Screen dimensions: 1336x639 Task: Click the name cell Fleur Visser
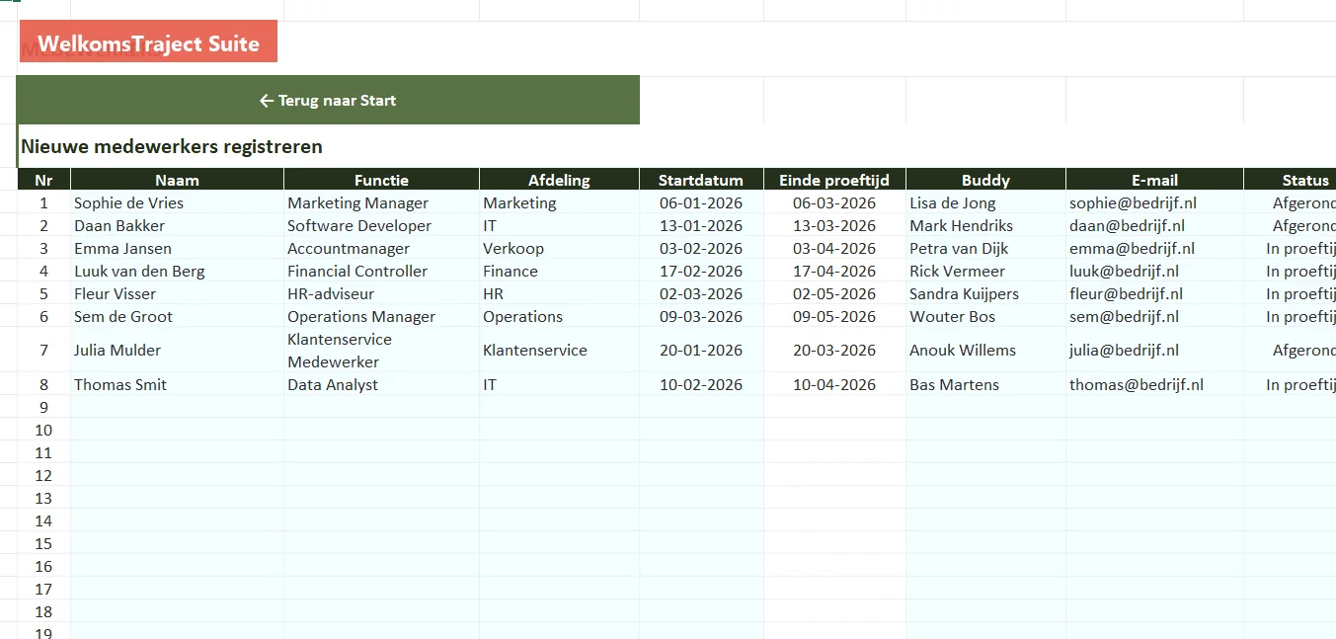tap(178, 293)
